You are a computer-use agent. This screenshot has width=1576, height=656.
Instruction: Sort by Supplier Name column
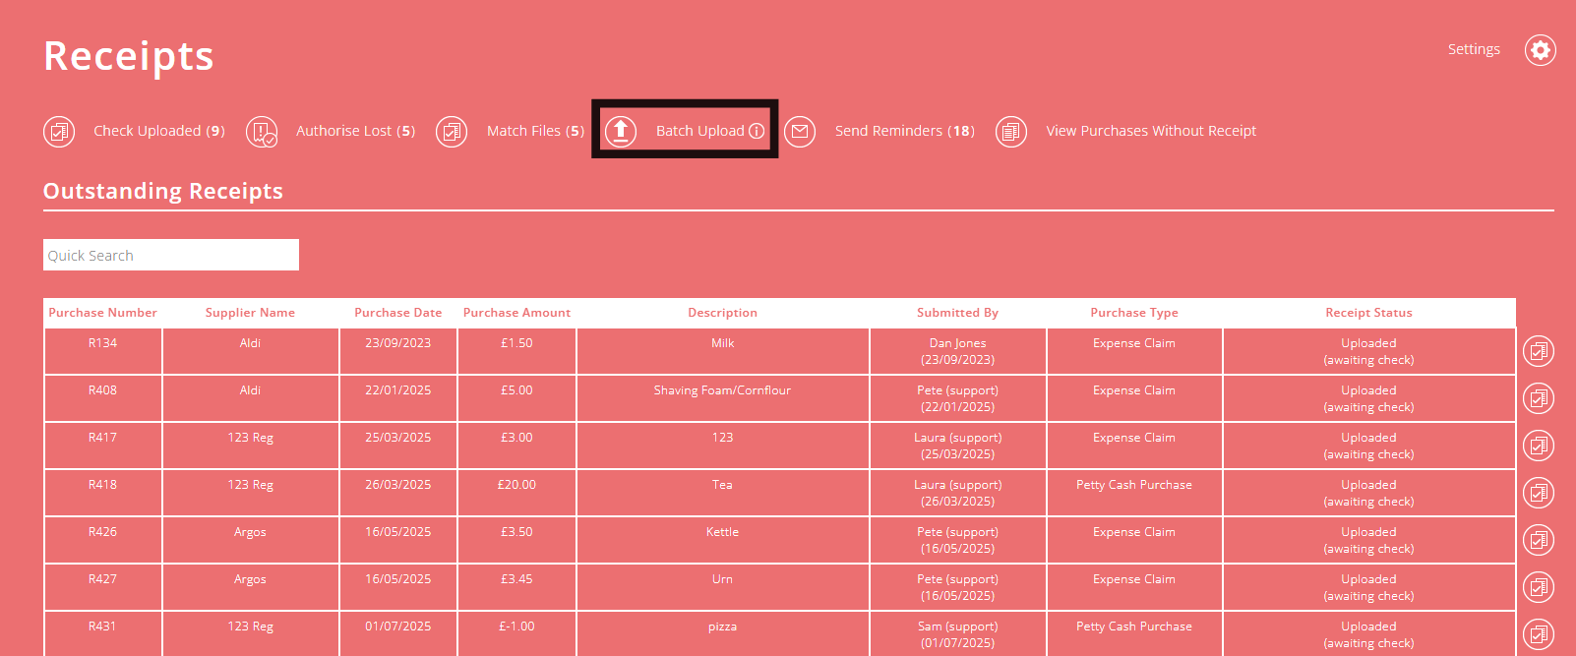pos(250,313)
